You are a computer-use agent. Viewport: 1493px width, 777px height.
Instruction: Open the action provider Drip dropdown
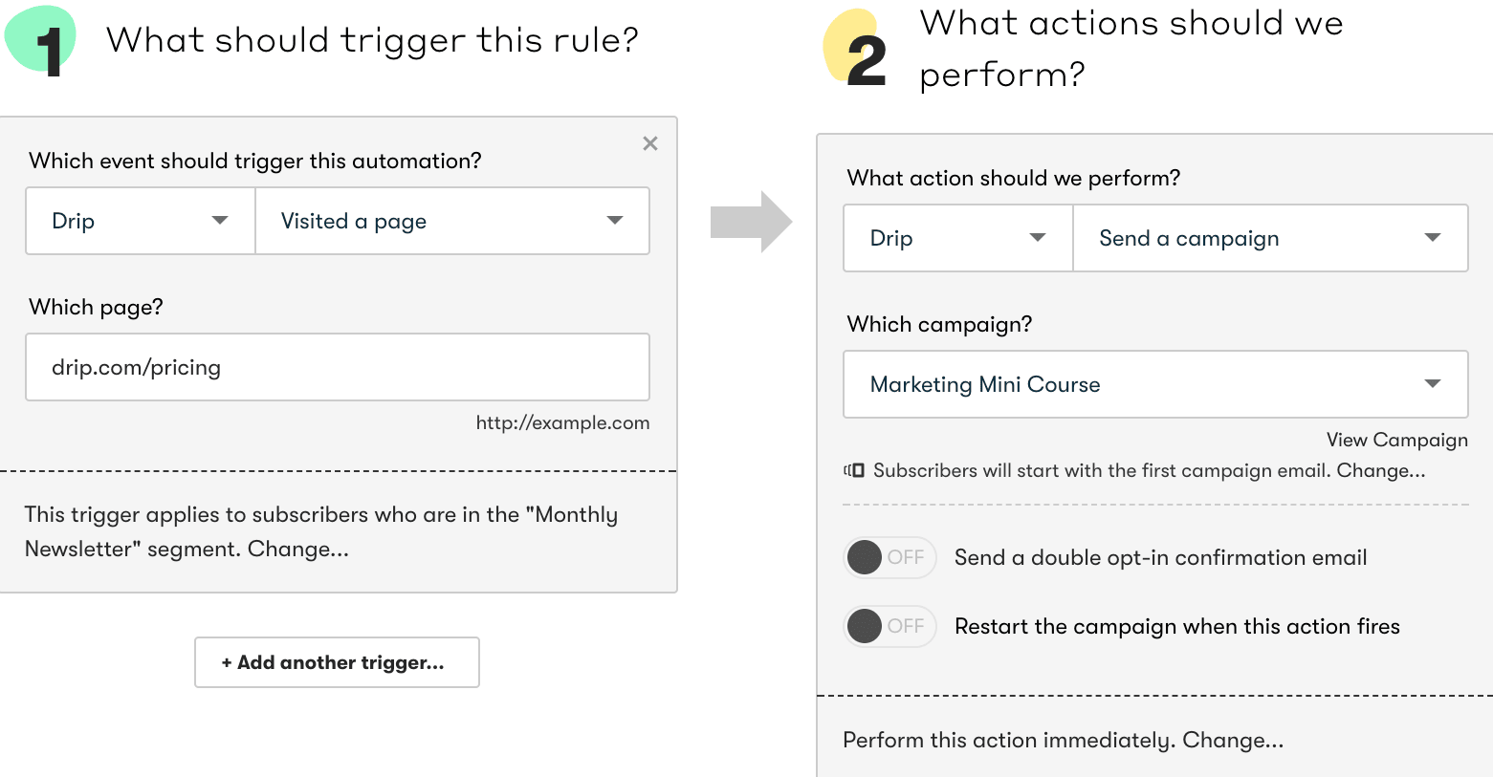point(958,238)
